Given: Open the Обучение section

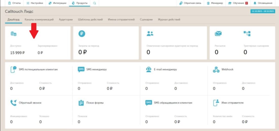Looking at the screenshot, I should click(x=238, y=3).
